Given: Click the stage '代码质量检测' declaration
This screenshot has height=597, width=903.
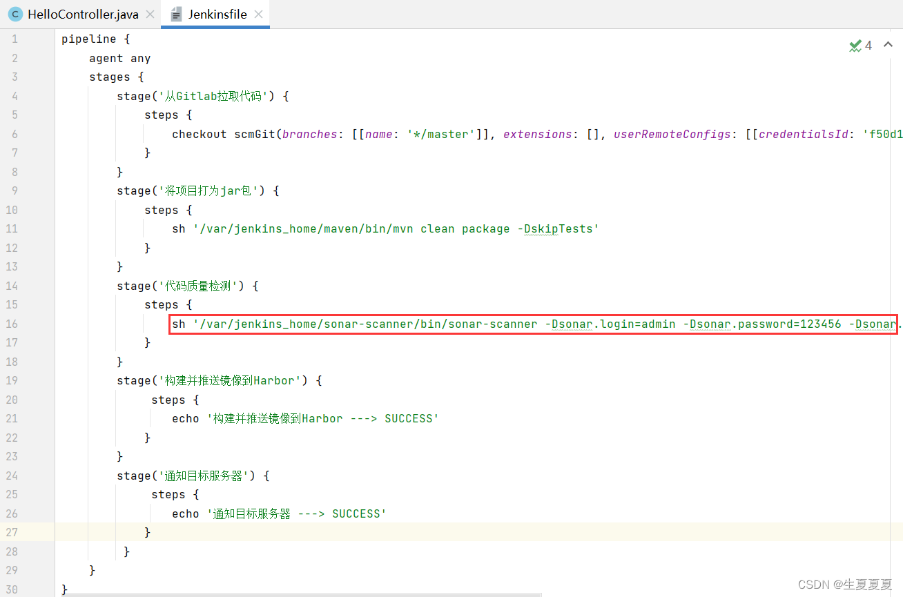Looking at the screenshot, I should pyautogui.click(x=186, y=286).
